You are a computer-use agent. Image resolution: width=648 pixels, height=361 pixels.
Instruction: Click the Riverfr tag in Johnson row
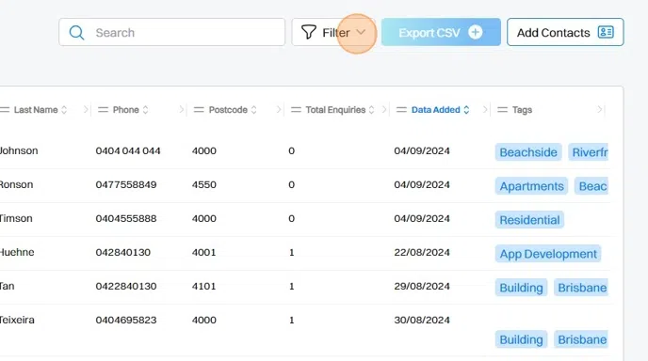point(589,152)
